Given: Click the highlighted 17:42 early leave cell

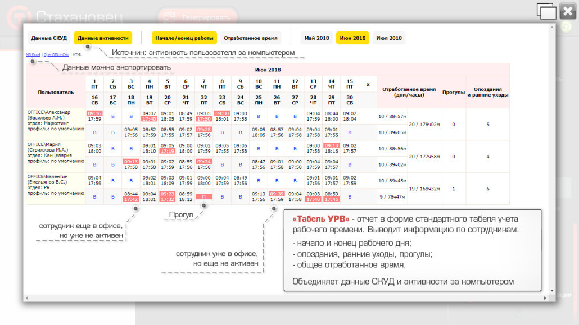Looking at the screenshot, I should coord(131,200).
